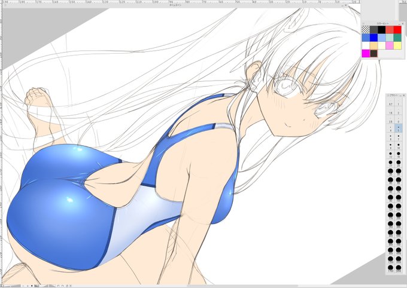Choose brush size preset 8

[x=390, y=146]
